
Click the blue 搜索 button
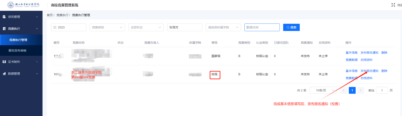[291, 28]
